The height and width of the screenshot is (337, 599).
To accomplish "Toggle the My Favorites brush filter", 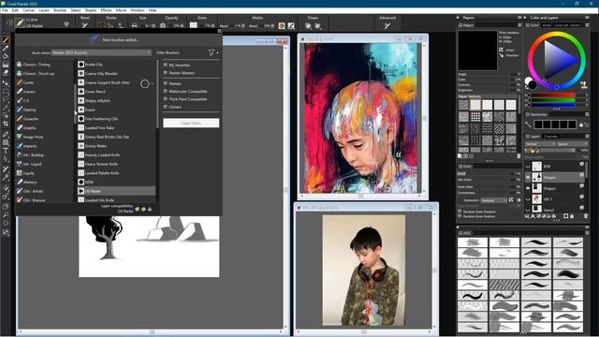I will click(166, 65).
